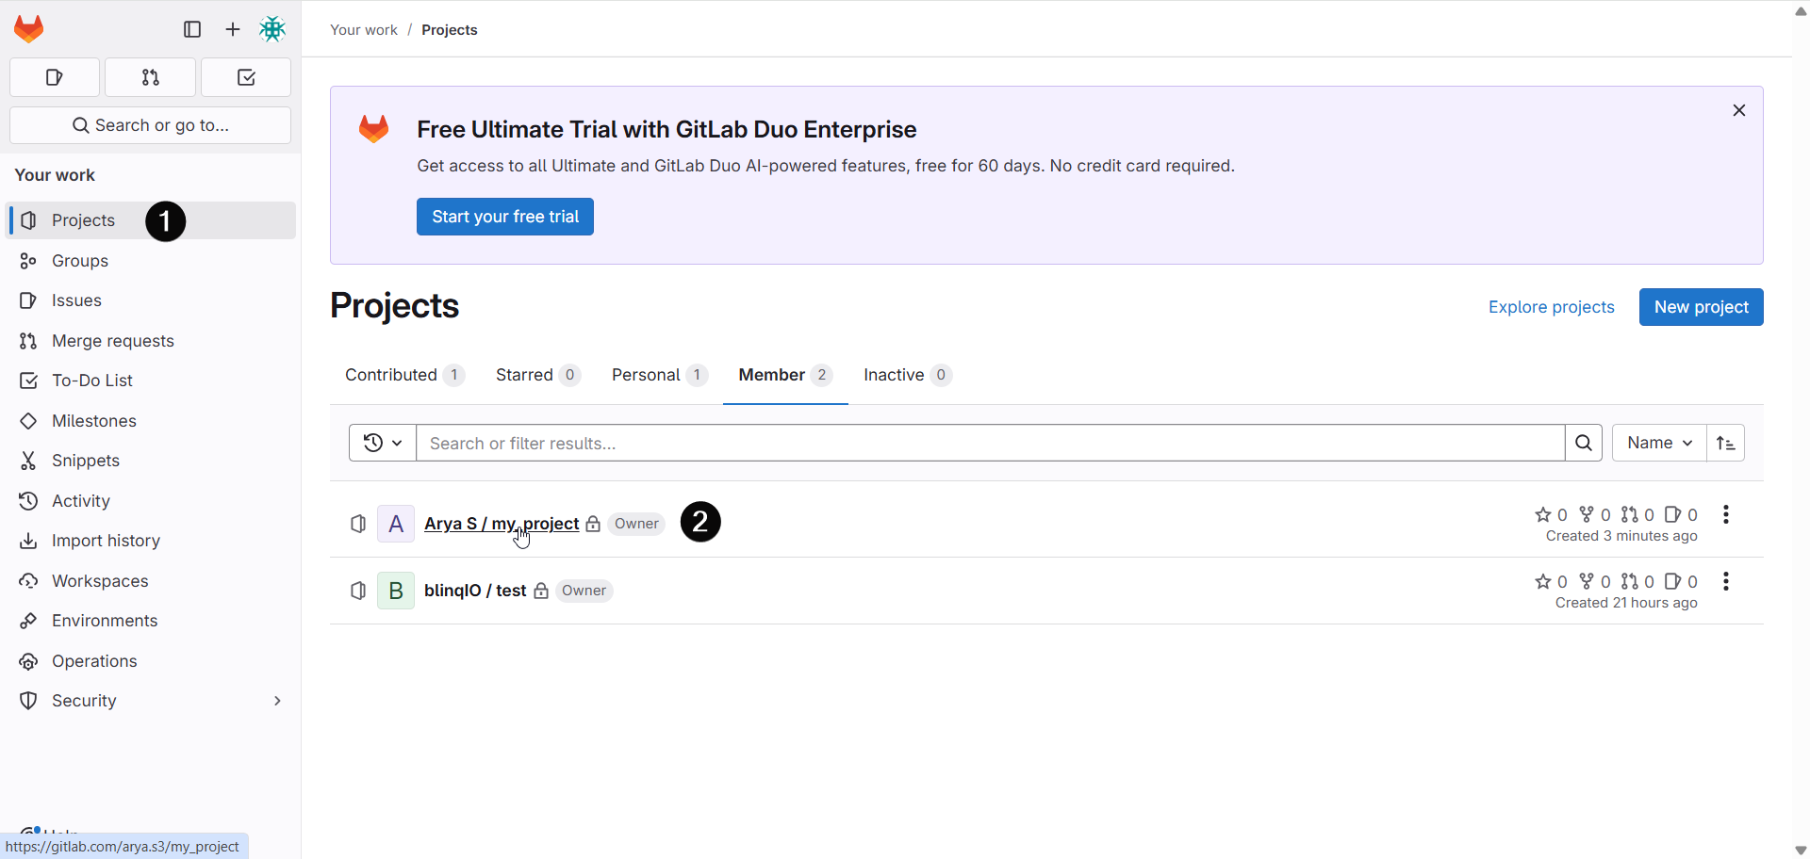The height and width of the screenshot is (859, 1810).
Task: Open more actions for blinqIO / test
Action: coord(1726,582)
